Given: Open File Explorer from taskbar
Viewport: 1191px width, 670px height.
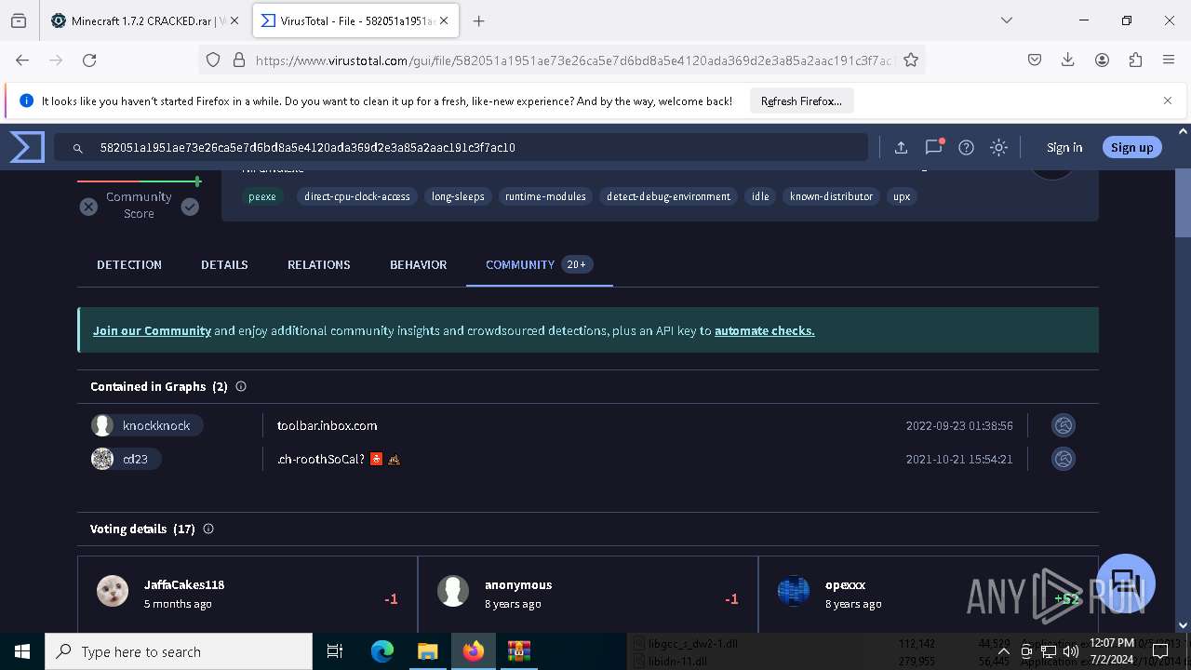Looking at the screenshot, I should (x=427, y=651).
